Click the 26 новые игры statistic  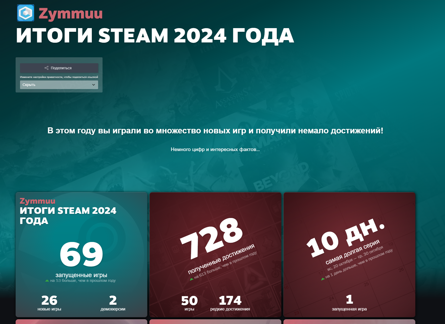coord(49,303)
